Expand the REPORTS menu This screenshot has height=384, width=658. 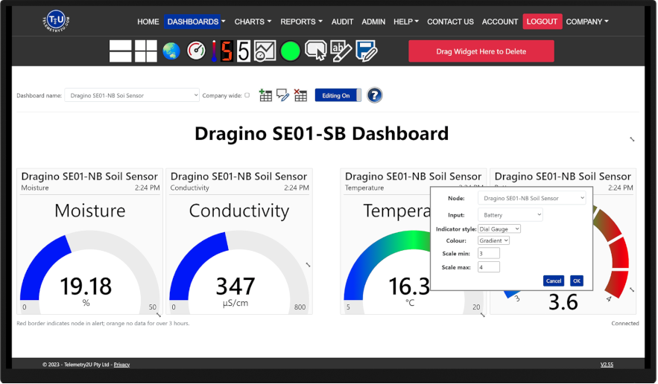tap(301, 22)
